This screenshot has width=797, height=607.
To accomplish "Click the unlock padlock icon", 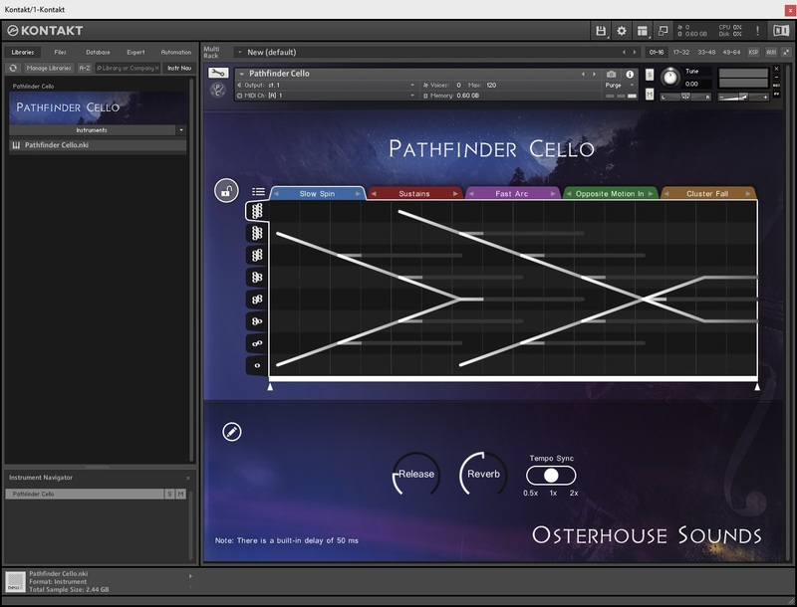I will coord(226,191).
